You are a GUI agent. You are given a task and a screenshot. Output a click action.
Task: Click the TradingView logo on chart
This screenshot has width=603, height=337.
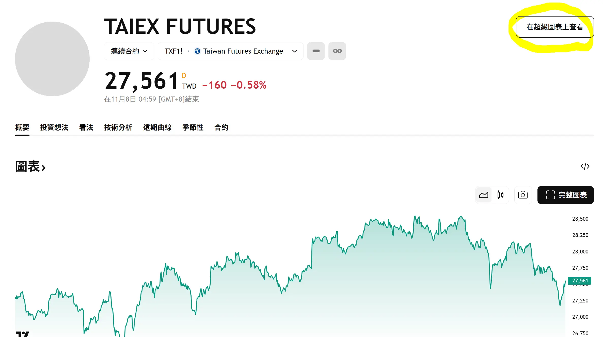coord(22,334)
